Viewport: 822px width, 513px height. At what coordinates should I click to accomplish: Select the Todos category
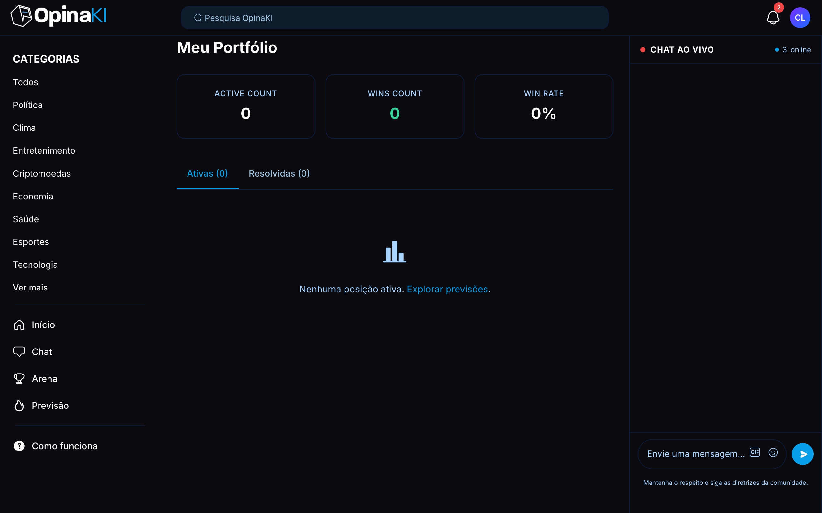[25, 82]
